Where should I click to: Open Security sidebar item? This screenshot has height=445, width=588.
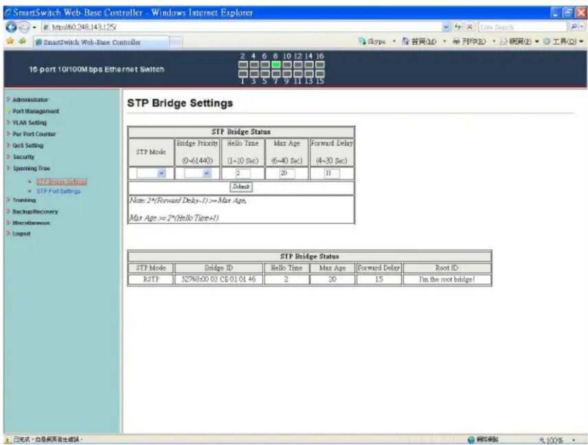point(23,157)
